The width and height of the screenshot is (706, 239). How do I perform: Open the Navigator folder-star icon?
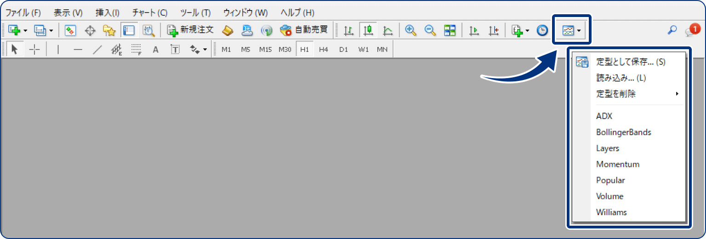[x=109, y=30]
